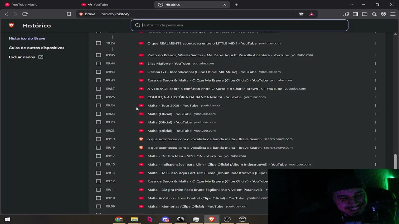Open Malta - Tour 2026 history link
The width and height of the screenshot is (399, 224).
click(173, 105)
